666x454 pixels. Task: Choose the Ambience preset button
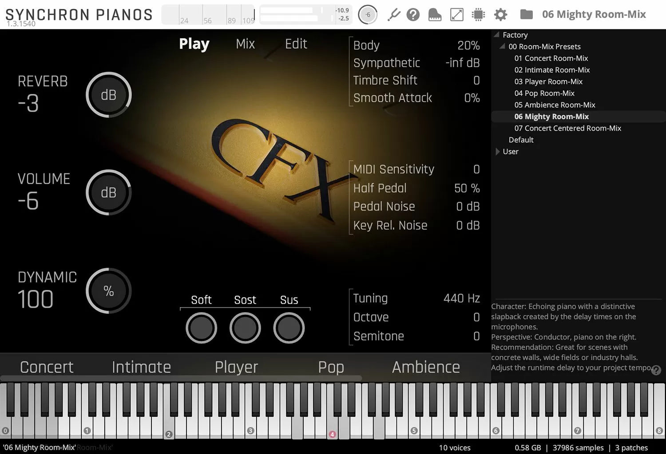click(426, 367)
